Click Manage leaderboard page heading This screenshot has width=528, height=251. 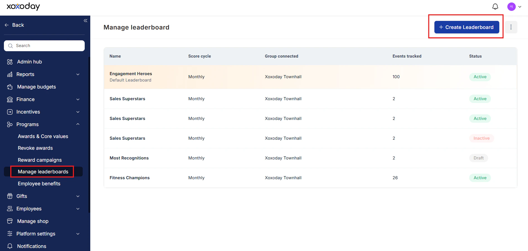pos(136,27)
